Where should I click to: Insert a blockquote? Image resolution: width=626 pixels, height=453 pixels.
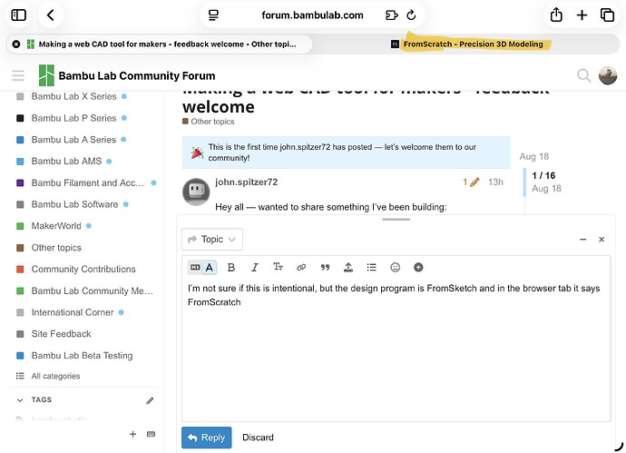click(325, 267)
